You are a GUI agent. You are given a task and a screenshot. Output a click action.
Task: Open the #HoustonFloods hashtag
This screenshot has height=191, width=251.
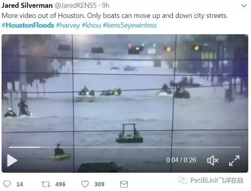pyautogui.click(x=28, y=25)
